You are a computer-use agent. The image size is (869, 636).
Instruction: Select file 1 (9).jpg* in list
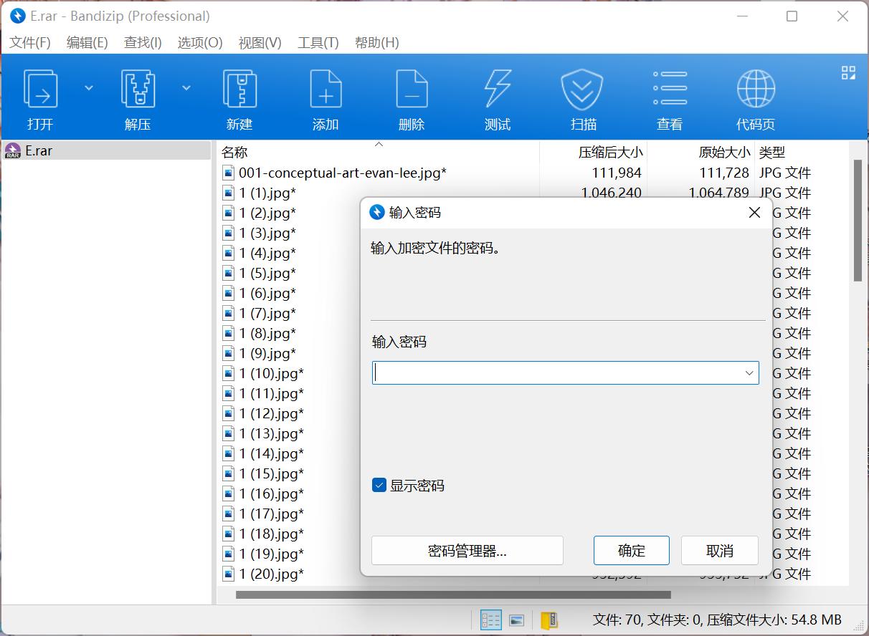coord(267,353)
